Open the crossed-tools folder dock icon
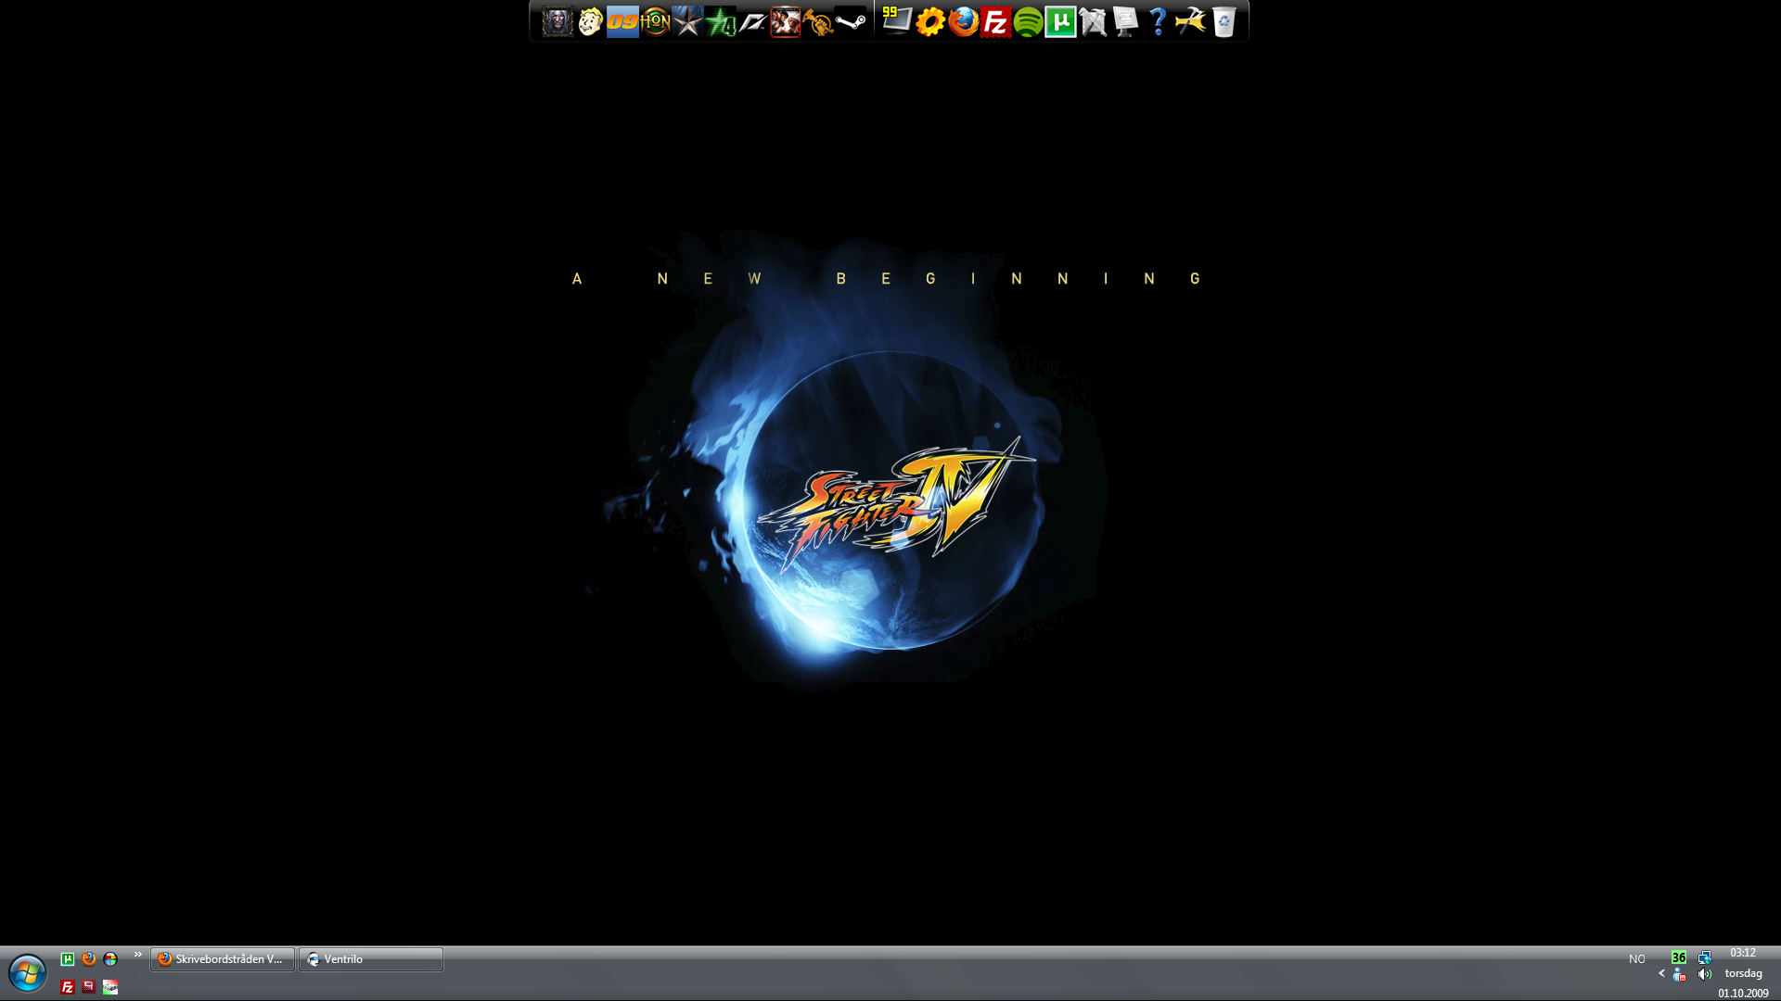 point(1093,21)
